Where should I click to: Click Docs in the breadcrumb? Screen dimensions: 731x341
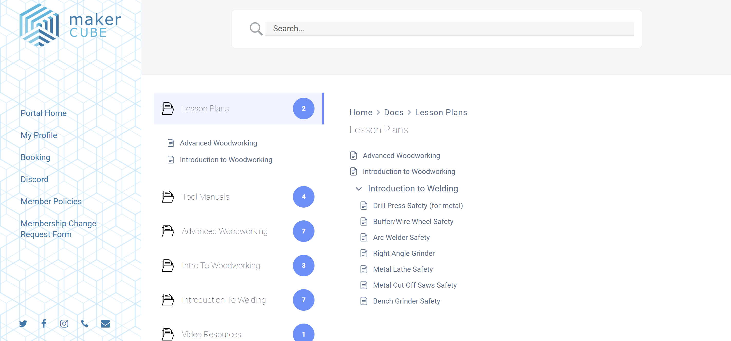click(x=393, y=113)
